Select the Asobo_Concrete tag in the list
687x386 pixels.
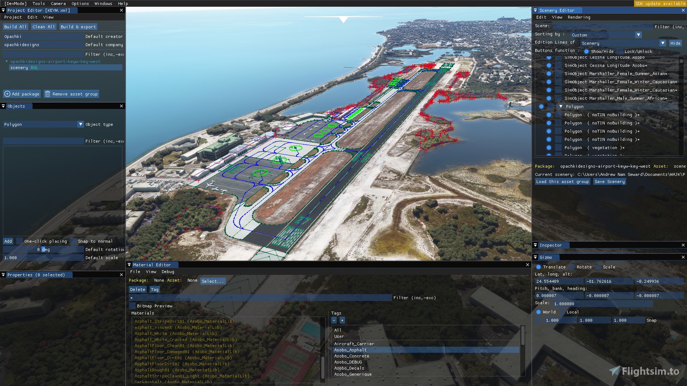[x=351, y=356]
